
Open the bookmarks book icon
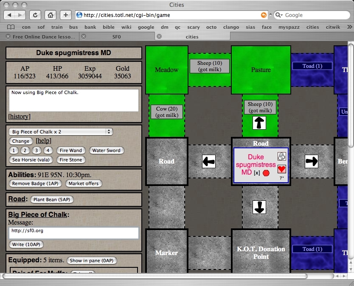point(11,27)
